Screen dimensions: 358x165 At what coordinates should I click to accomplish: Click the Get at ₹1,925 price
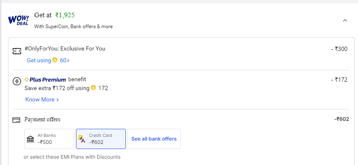(x=54, y=15)
